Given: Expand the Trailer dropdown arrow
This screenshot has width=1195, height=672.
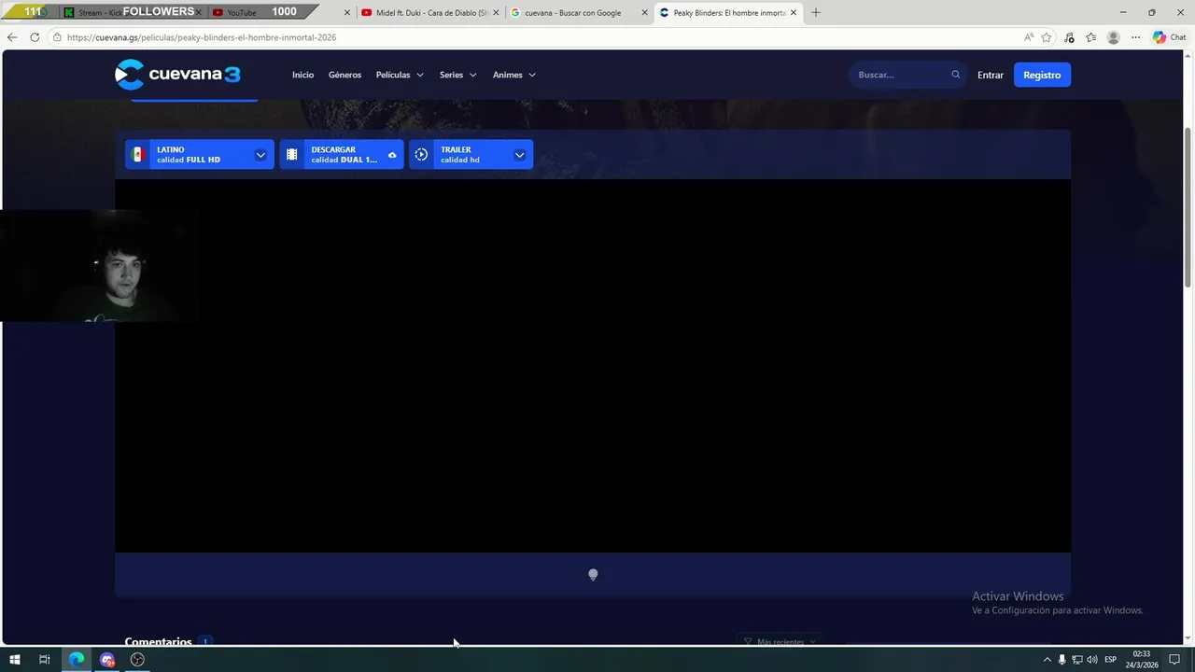Looking at the screenshot, I should click(x=520, y=155).
